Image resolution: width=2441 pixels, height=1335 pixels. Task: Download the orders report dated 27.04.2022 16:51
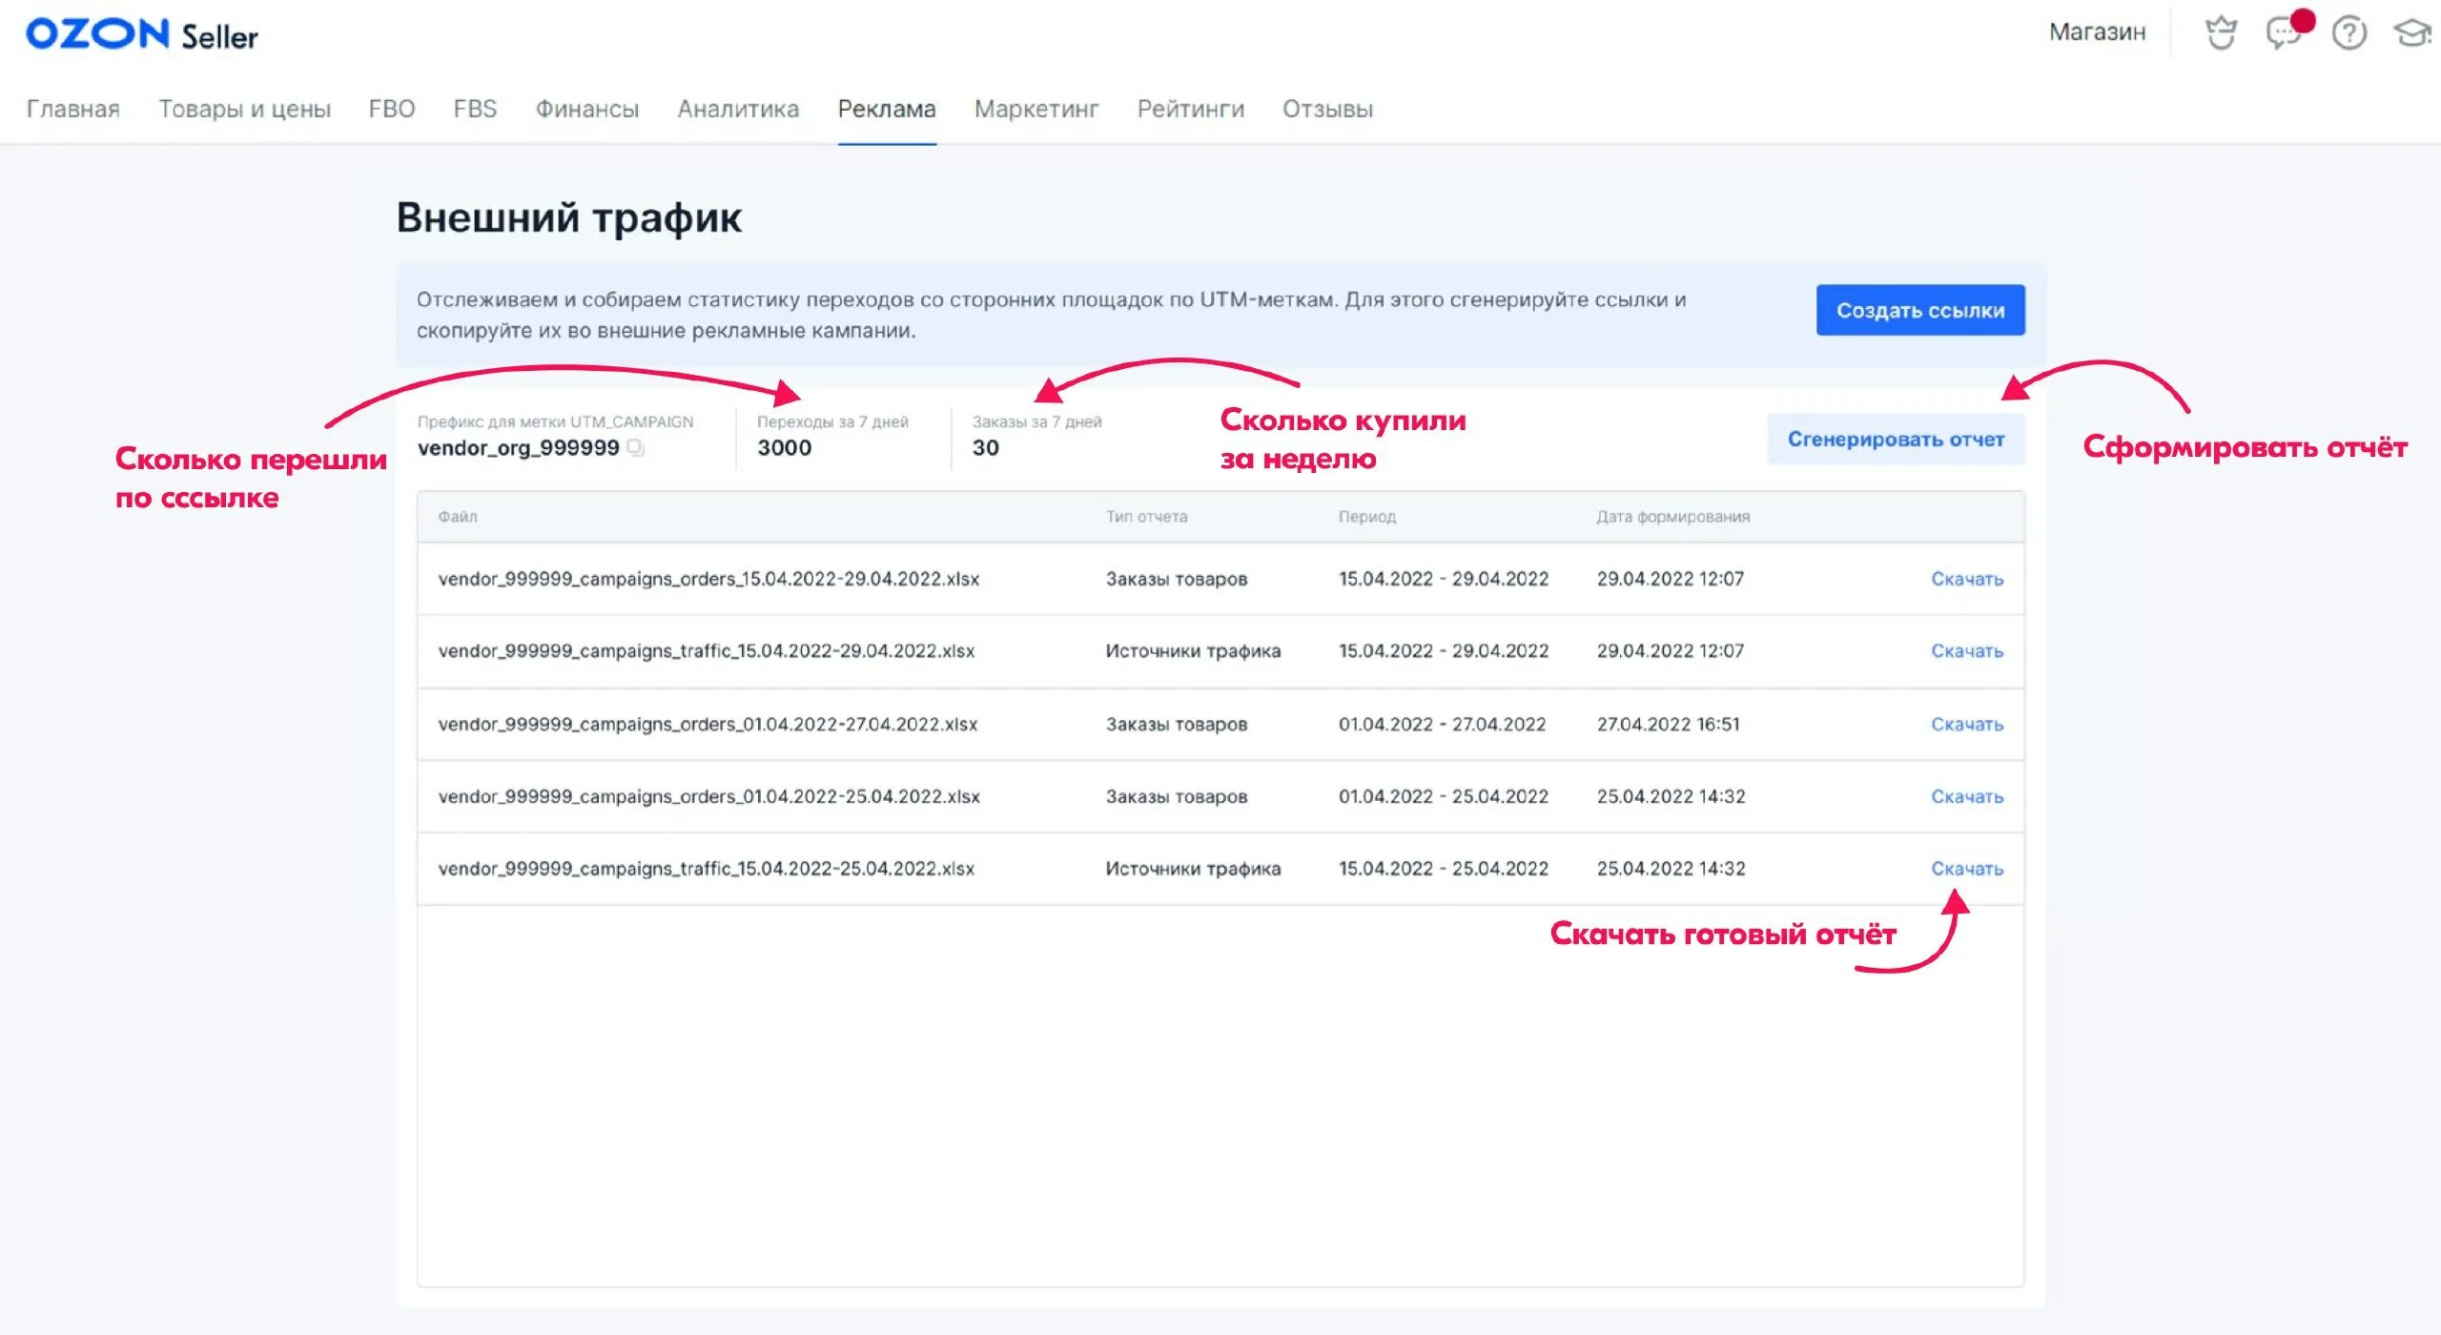pyautogui.click(x=1966, y=725)
